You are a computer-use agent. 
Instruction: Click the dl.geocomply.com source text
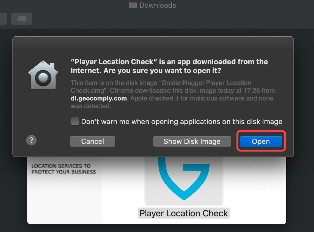[x=99, y=98]
